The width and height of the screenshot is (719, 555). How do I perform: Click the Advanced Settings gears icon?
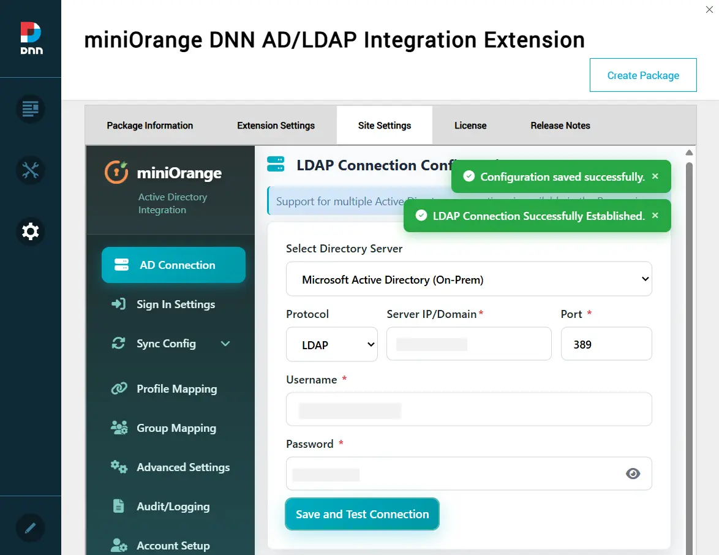(x=119, y=467)
